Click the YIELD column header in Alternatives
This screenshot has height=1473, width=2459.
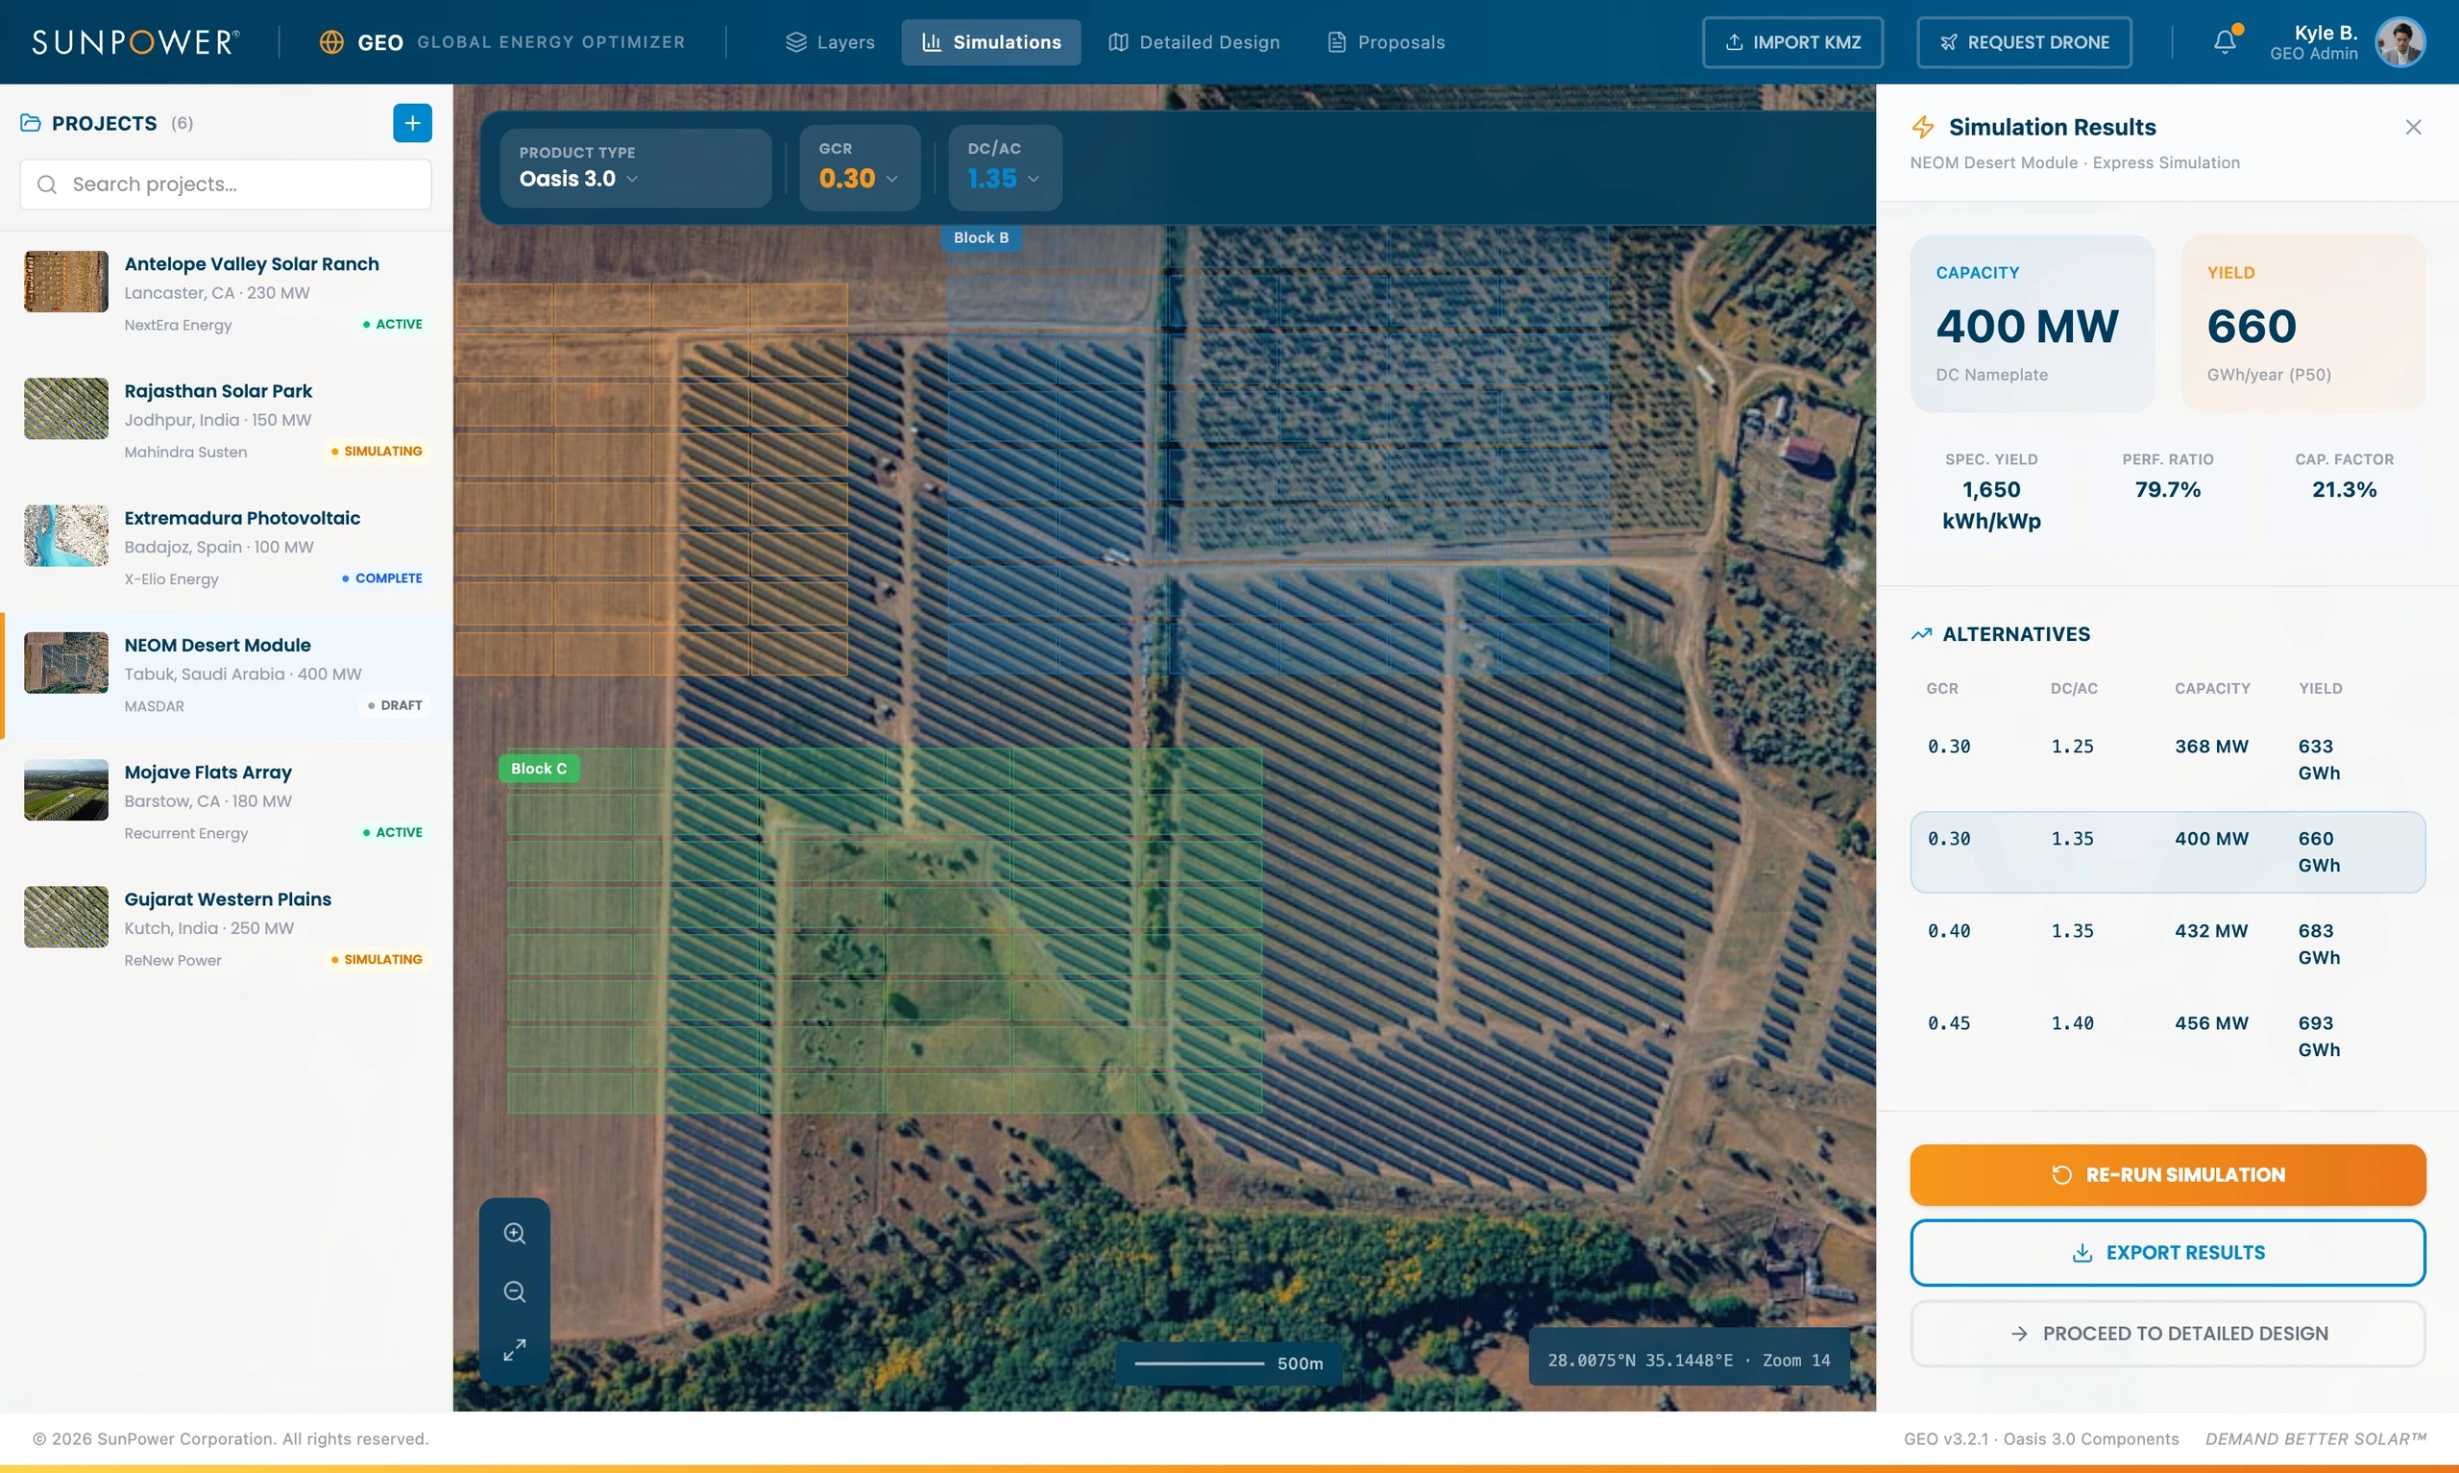(x=2320, y=689)
